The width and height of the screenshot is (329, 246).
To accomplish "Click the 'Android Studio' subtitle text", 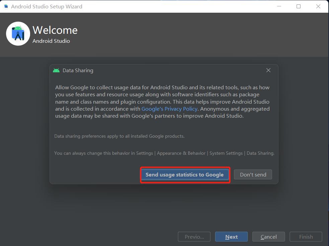I will tap(51, 41).
